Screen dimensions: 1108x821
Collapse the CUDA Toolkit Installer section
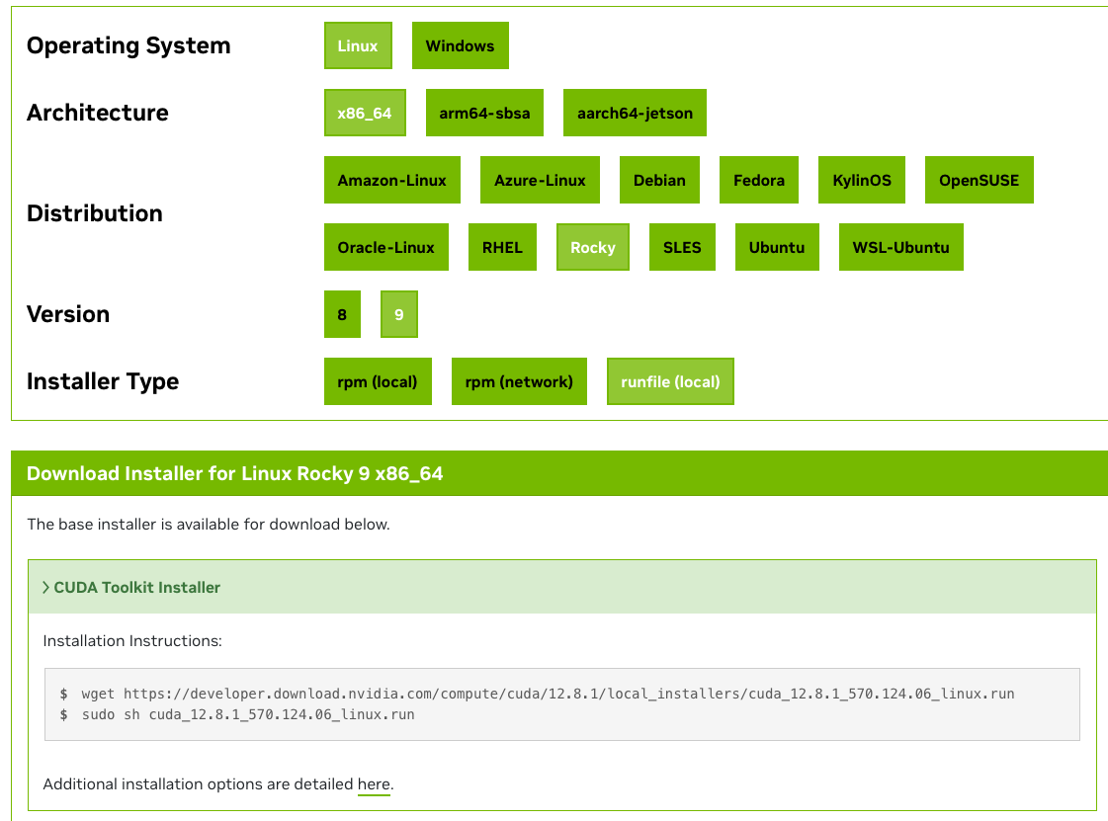click(561, 587)
